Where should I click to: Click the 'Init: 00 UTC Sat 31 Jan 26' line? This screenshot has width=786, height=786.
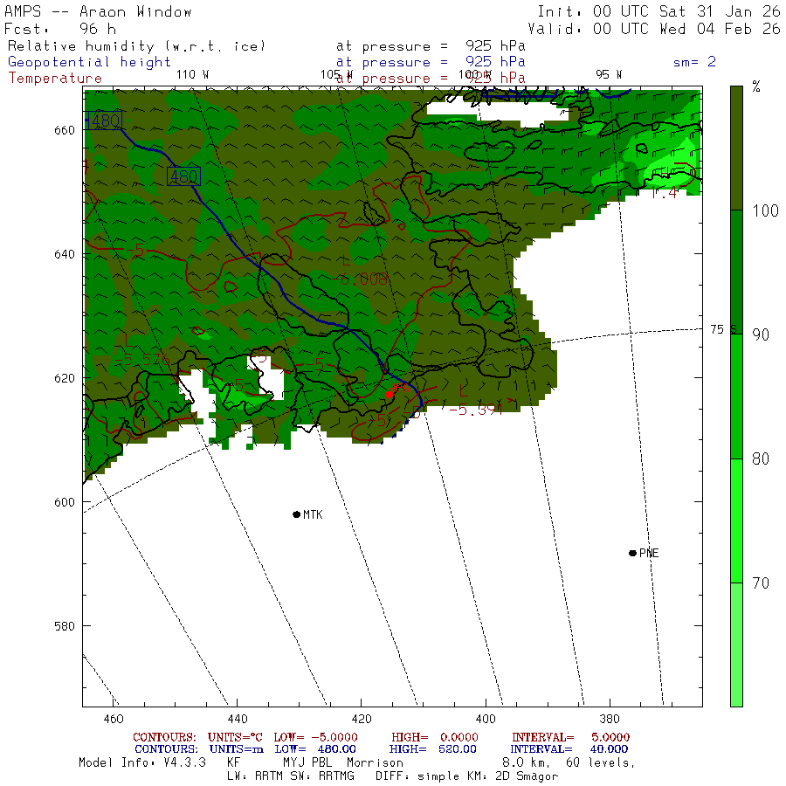pos(658,11)
